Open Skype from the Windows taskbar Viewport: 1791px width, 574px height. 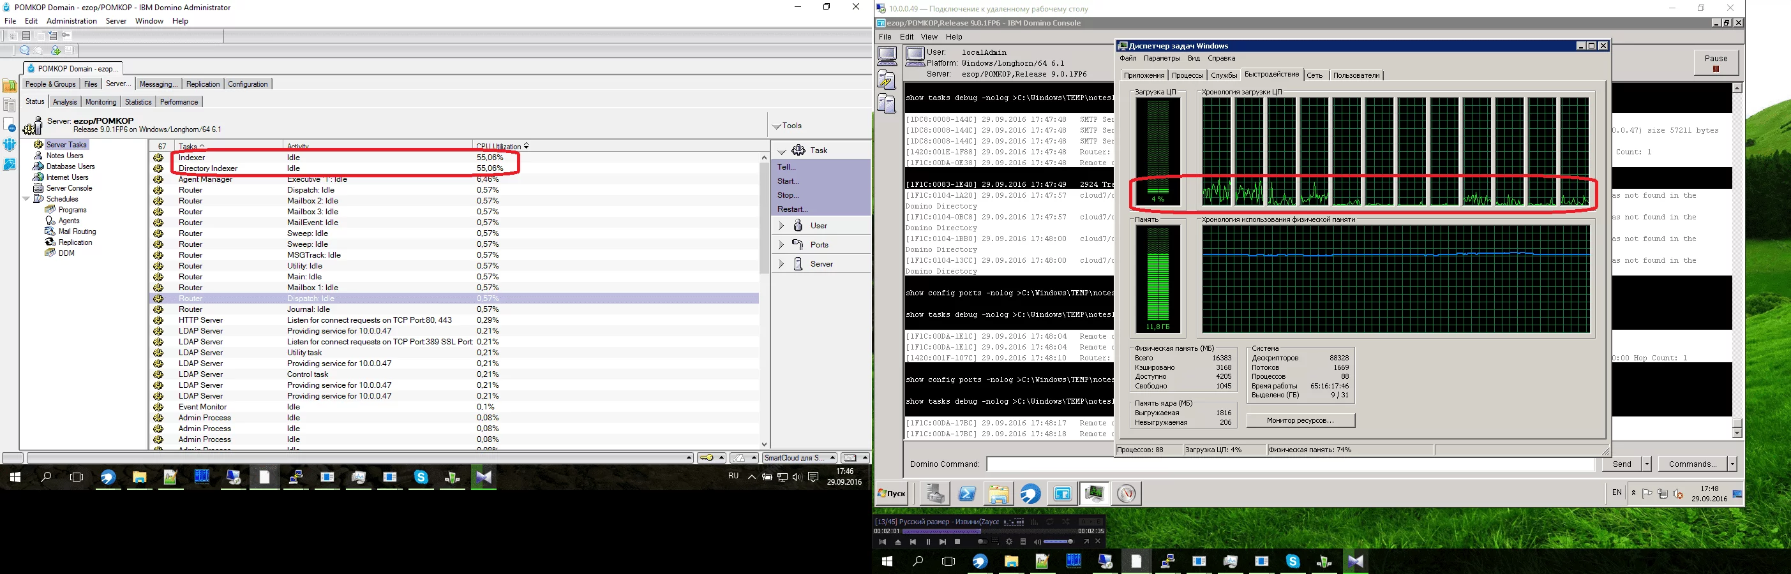click(x=421, y=478)
